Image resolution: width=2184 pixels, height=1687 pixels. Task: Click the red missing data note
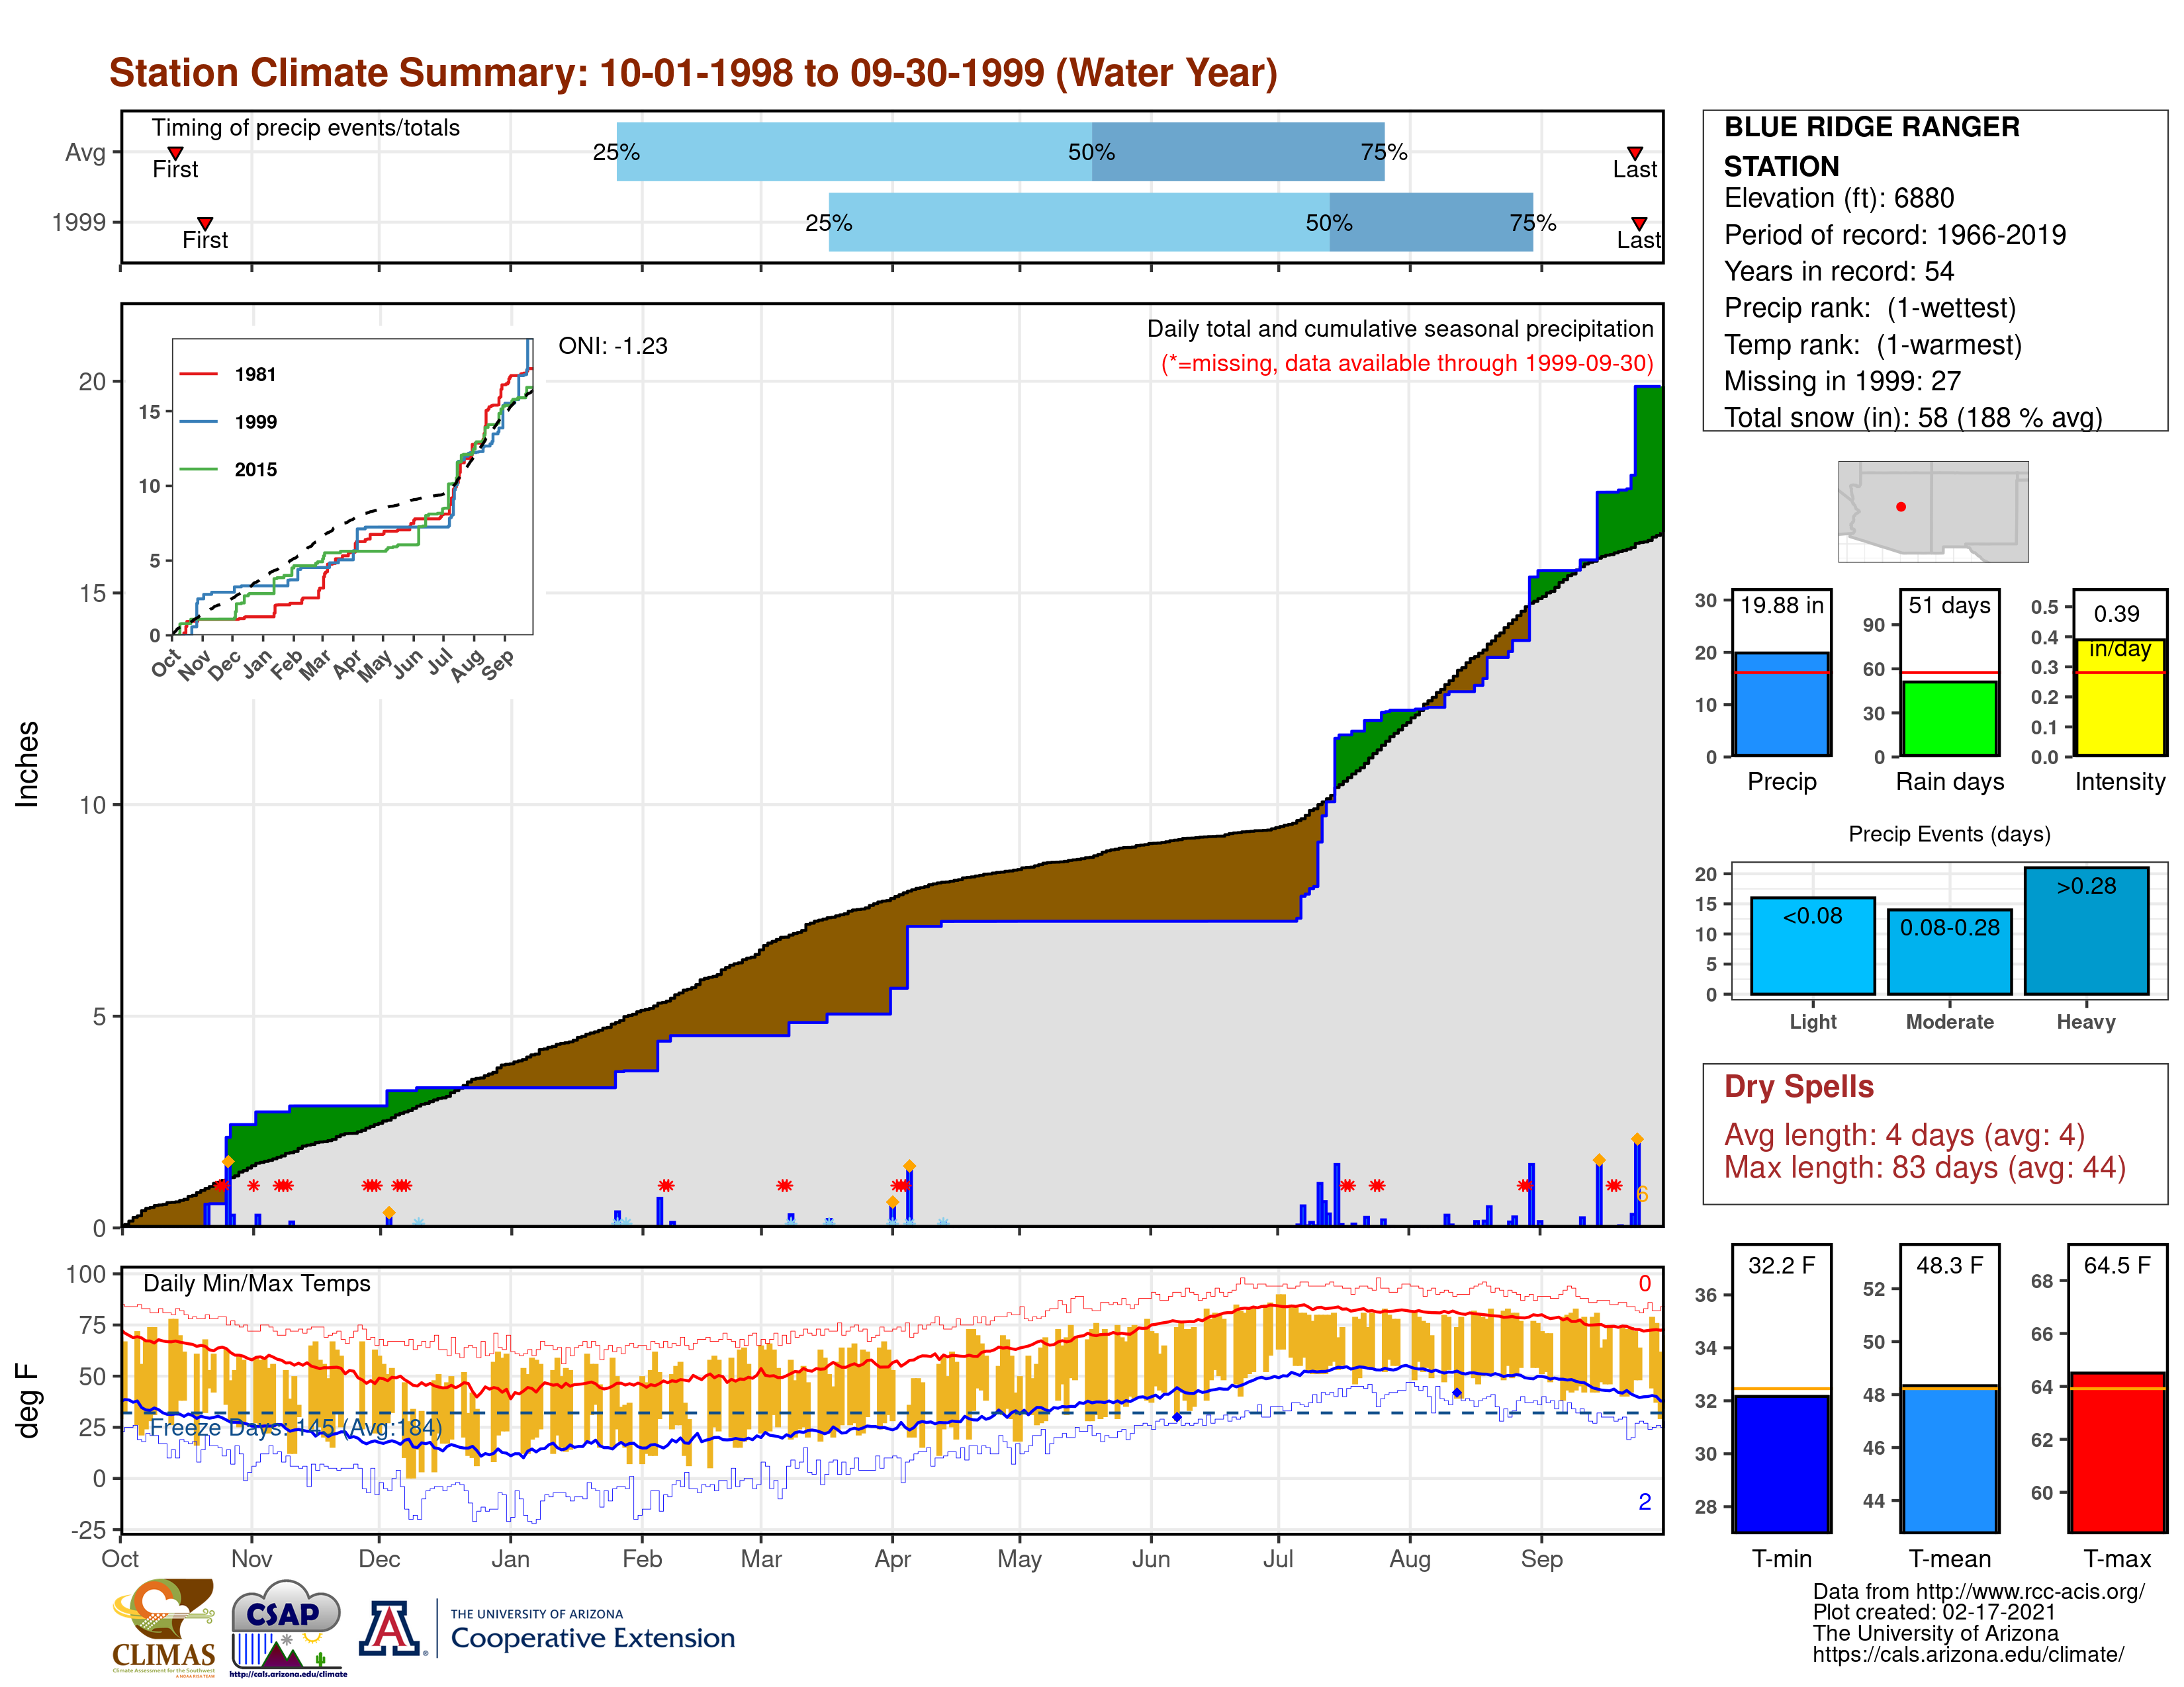point(1407,363)
